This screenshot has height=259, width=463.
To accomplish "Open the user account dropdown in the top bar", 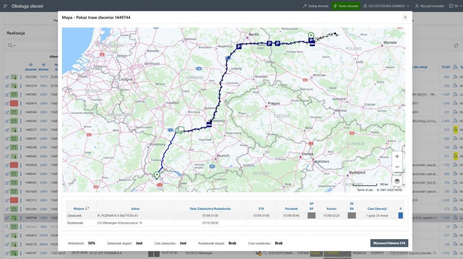I will (x=386, y=6).
